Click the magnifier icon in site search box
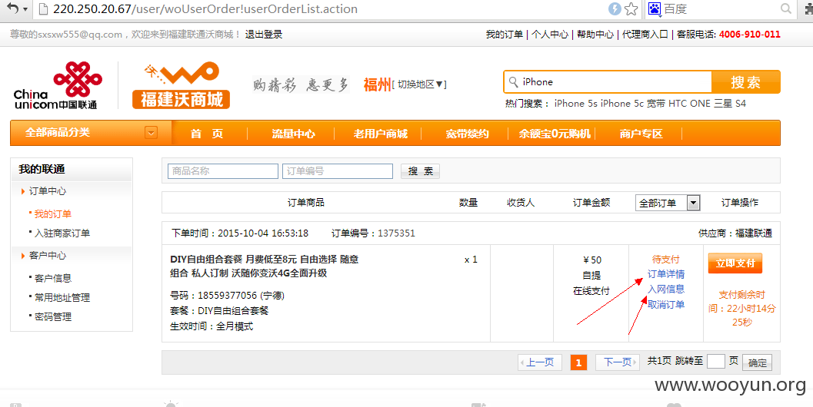 click(x=513, y=82)
